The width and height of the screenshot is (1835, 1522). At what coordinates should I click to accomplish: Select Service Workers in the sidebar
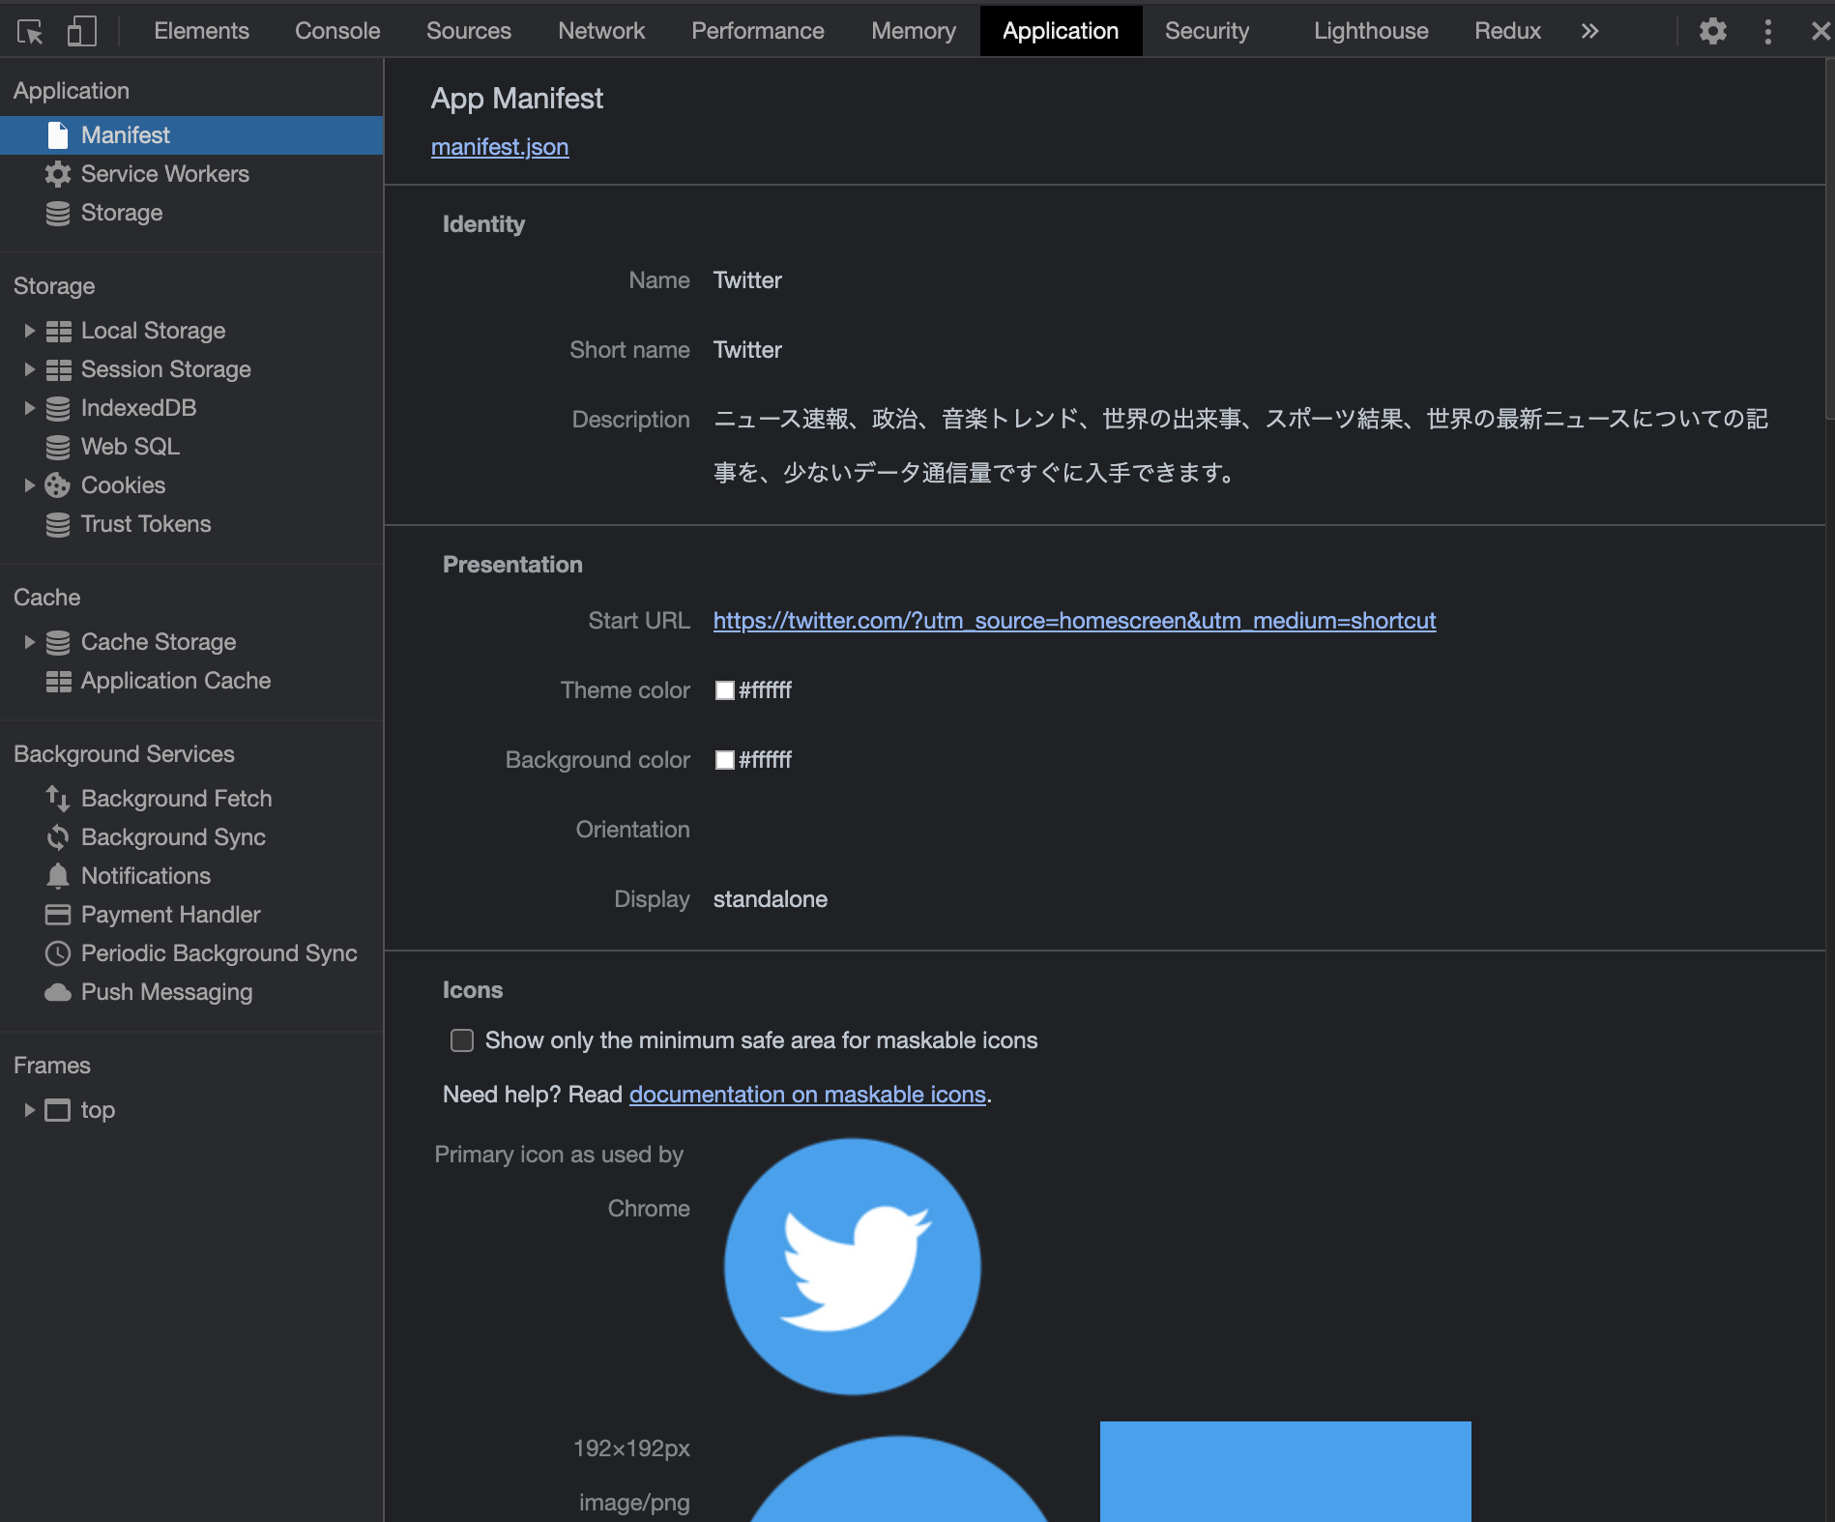191,174
